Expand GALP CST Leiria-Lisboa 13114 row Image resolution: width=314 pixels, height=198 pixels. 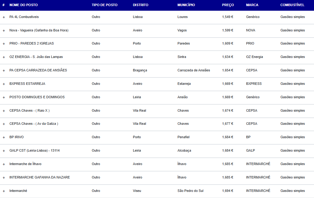click(4, 151)
